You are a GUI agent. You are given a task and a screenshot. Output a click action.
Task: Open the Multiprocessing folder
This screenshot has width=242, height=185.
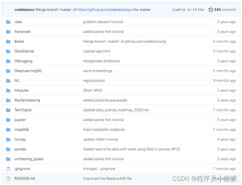pos(27,100)
